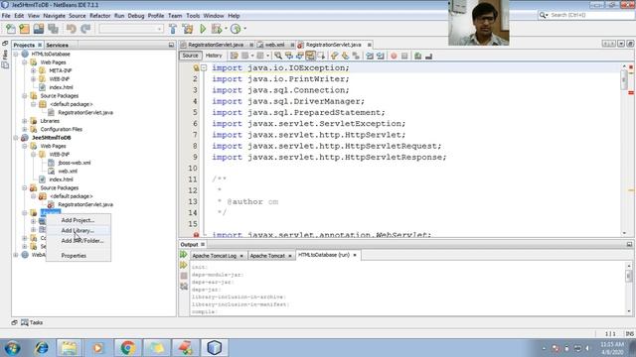The height and width of the screenshot is (357, 636).
Task: Open the Profile Project dropdown arrow
Action: (x=244, y=29)
